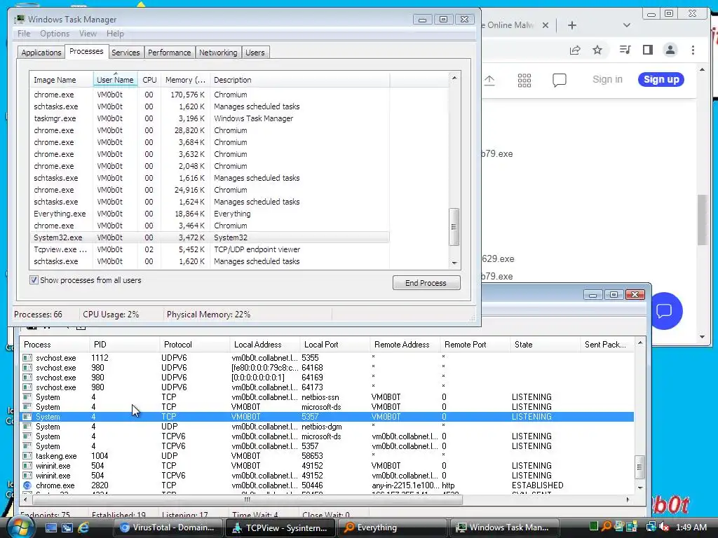The width and height of the screenshot is (718, 538).
Task: Switch to Services tab
Action: (x=126, y=53)
